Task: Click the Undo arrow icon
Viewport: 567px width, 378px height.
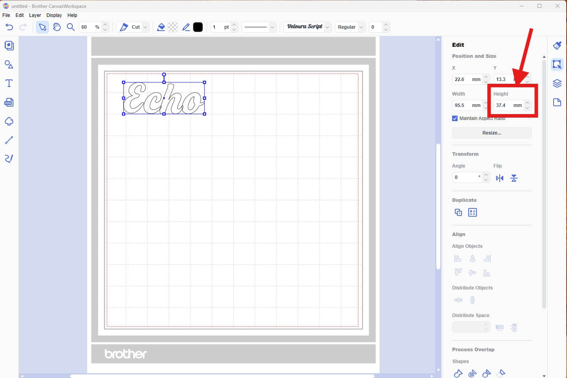Action: (9, 27)
